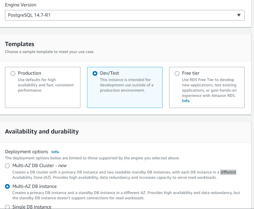This screenshot has height=209, width=254.
Task: Click the highlighted word "different"
Action: tap(228, 172)
